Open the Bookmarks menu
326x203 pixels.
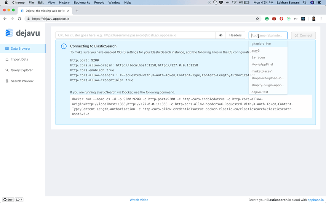(x=82, y=3)
